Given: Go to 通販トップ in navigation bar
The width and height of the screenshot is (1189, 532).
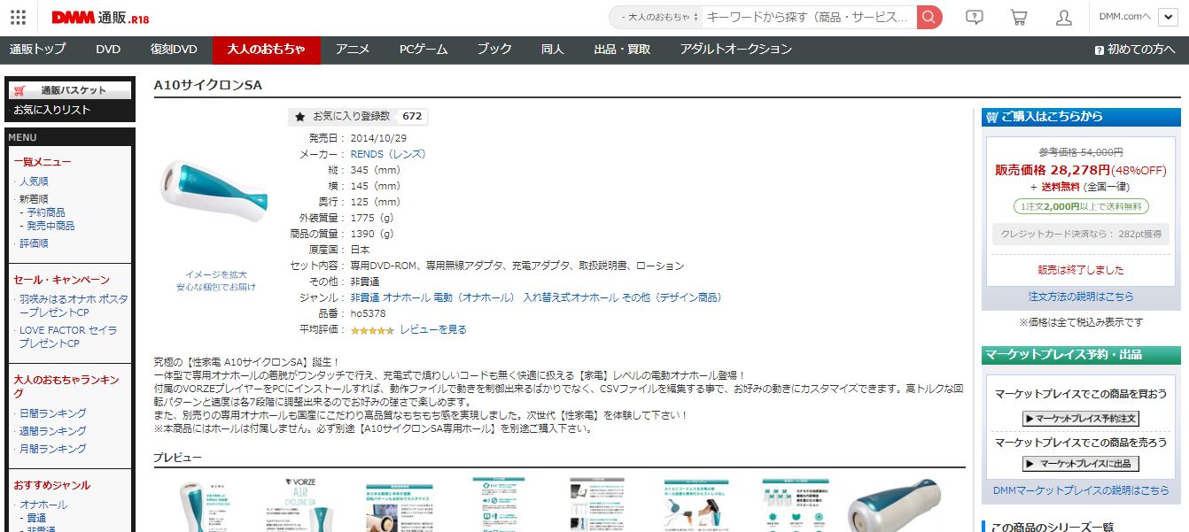Looking at the screenshot, I should [37, 50].
